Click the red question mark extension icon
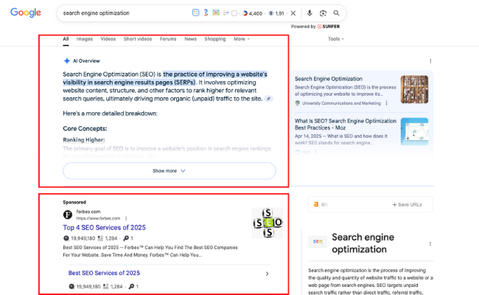The height and width of the screenshot is (295, 479). 206,13
